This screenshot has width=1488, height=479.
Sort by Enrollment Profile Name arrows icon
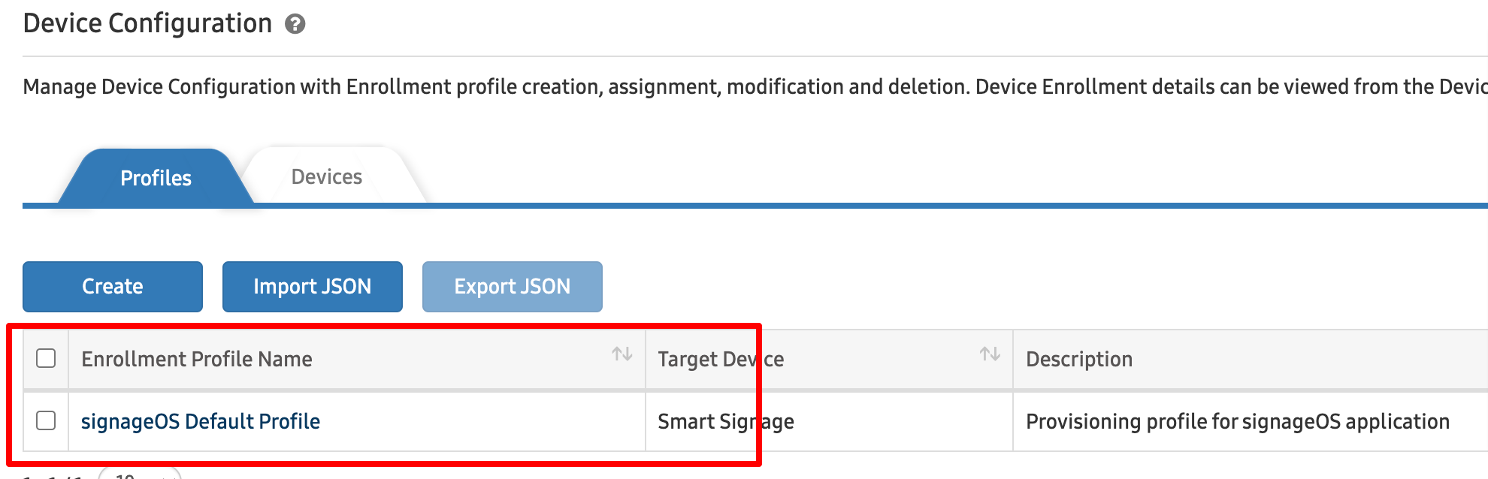[622, 354]
